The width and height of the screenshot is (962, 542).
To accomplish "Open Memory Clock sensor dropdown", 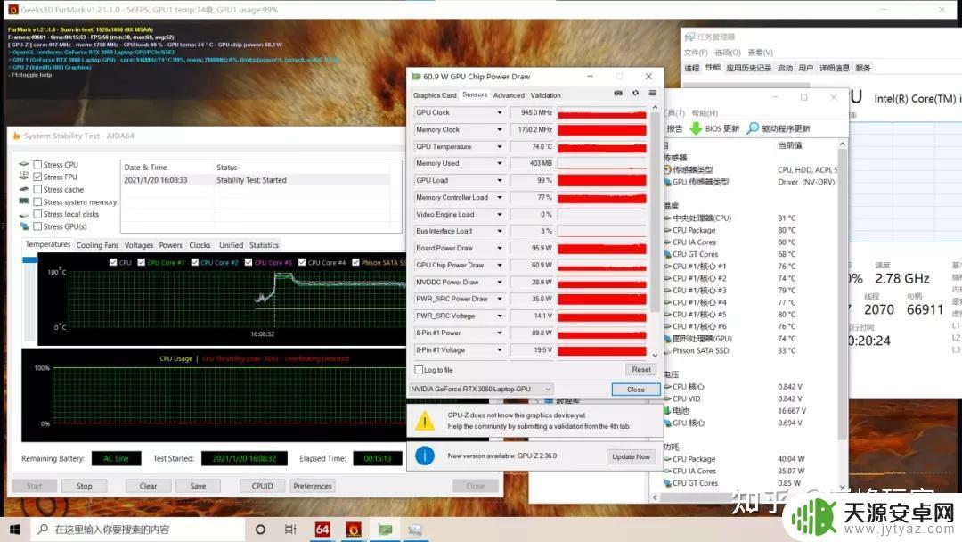I will pos(500,129).
